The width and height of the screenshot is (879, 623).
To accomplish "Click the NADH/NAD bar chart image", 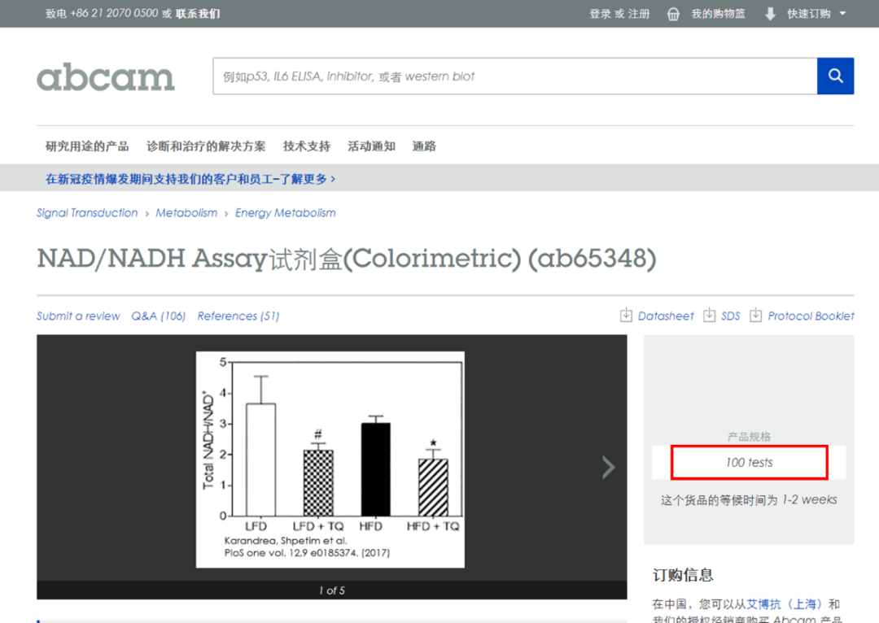I will click(x=330, y=460).
